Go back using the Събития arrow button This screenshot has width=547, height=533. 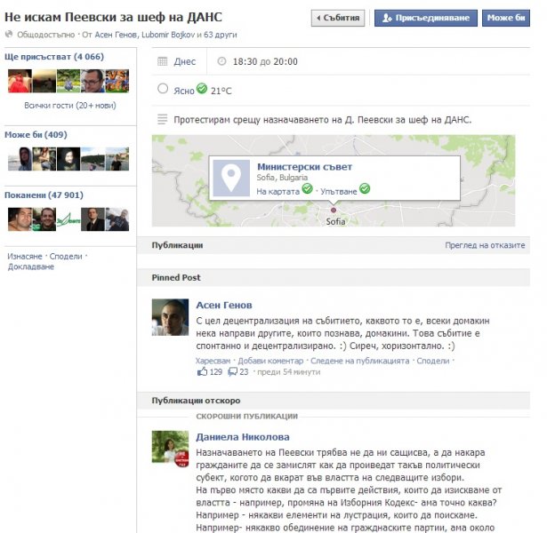(x=338, y=18)
